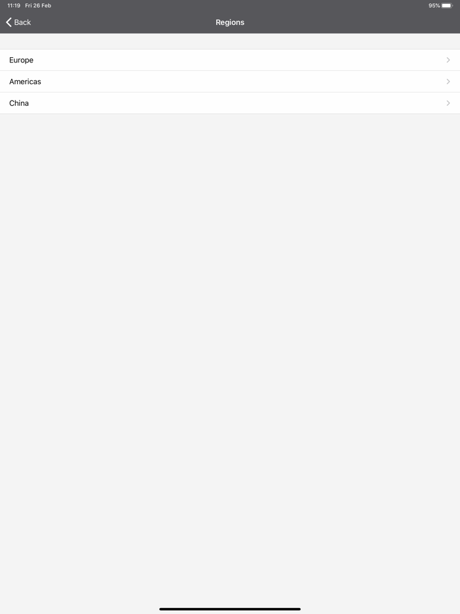Expand the China region list
Image resolution: width=460 pixels, height=614 pixels.
(230, 103)
